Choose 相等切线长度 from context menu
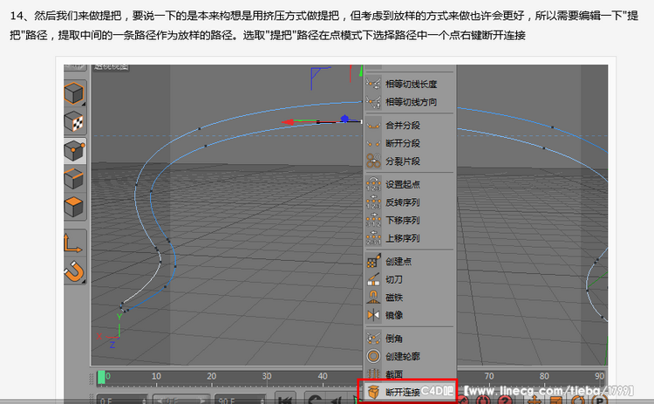Screen dimensions: 654x404 (x=410, y=84)
